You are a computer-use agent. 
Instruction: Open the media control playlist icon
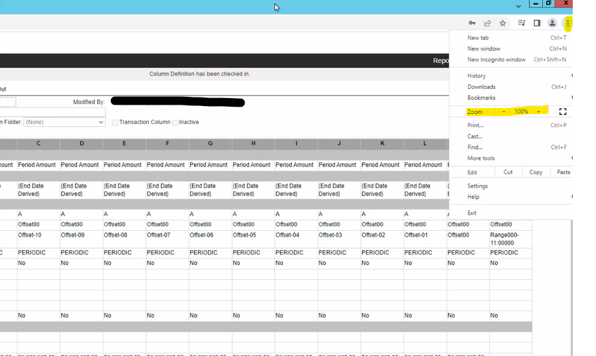[x=522, y=23]
